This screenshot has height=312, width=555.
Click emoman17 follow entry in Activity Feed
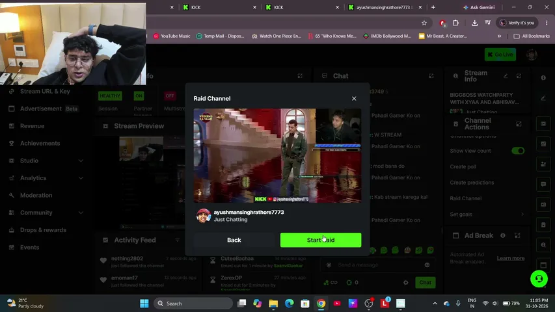tap(148, 281)
